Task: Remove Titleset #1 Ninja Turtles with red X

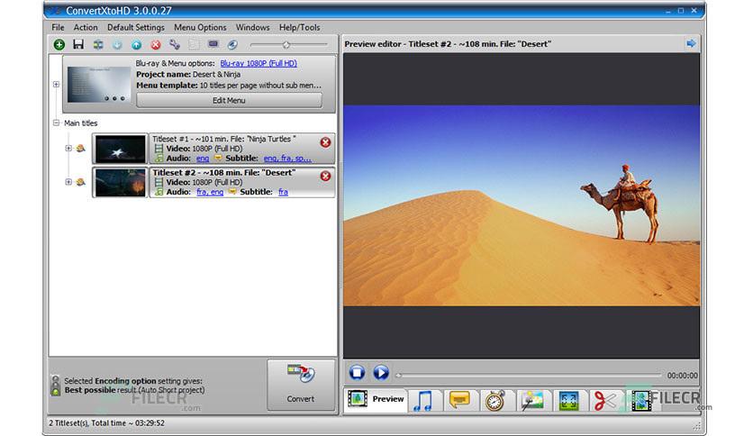Action: 325,142
